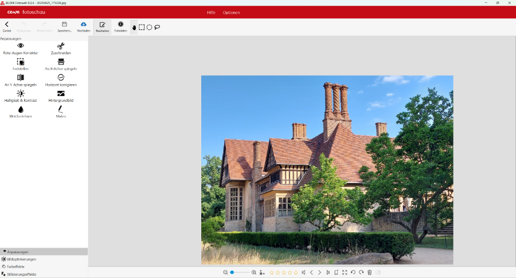Mirror image with An X-Achse spiegeln
Image resolution: width=516 pixels, height=278 pixels.
click(61, 62)
